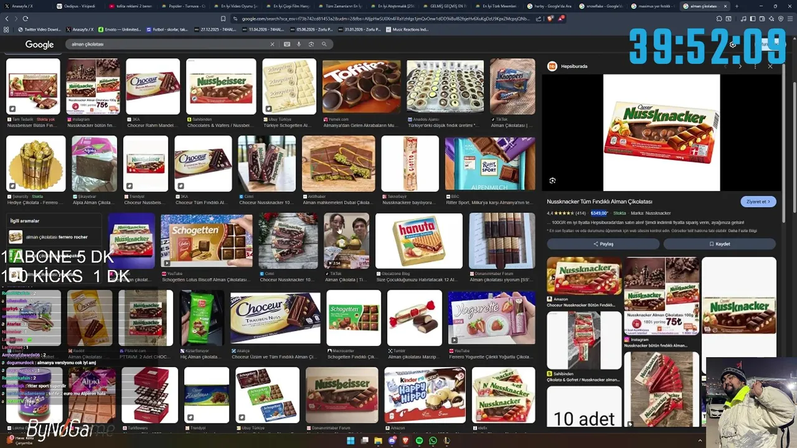Open the Hepsiburada source logo
Image resolution: width=797 pixels, height=448 pixels.
click(552, 66)
